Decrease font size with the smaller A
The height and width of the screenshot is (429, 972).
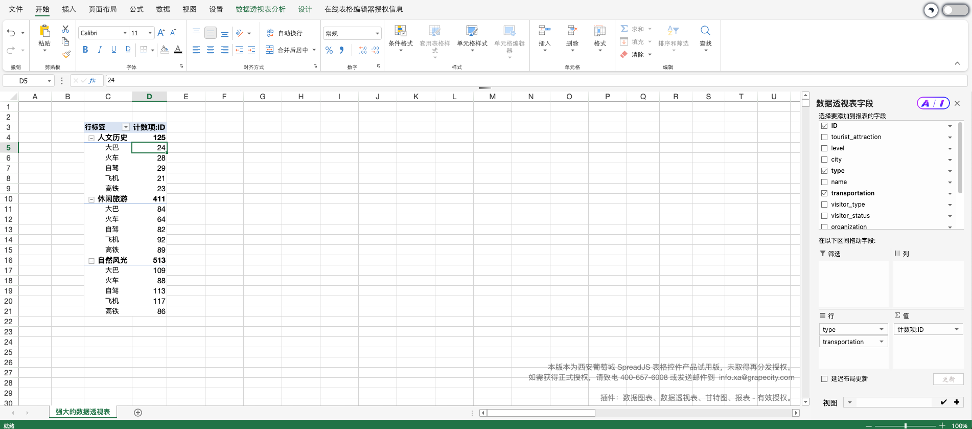tap(173, 33)
